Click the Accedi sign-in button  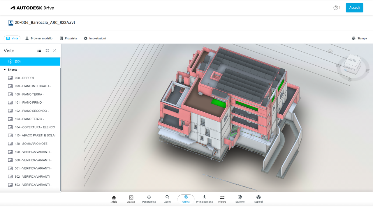(354, 8)
